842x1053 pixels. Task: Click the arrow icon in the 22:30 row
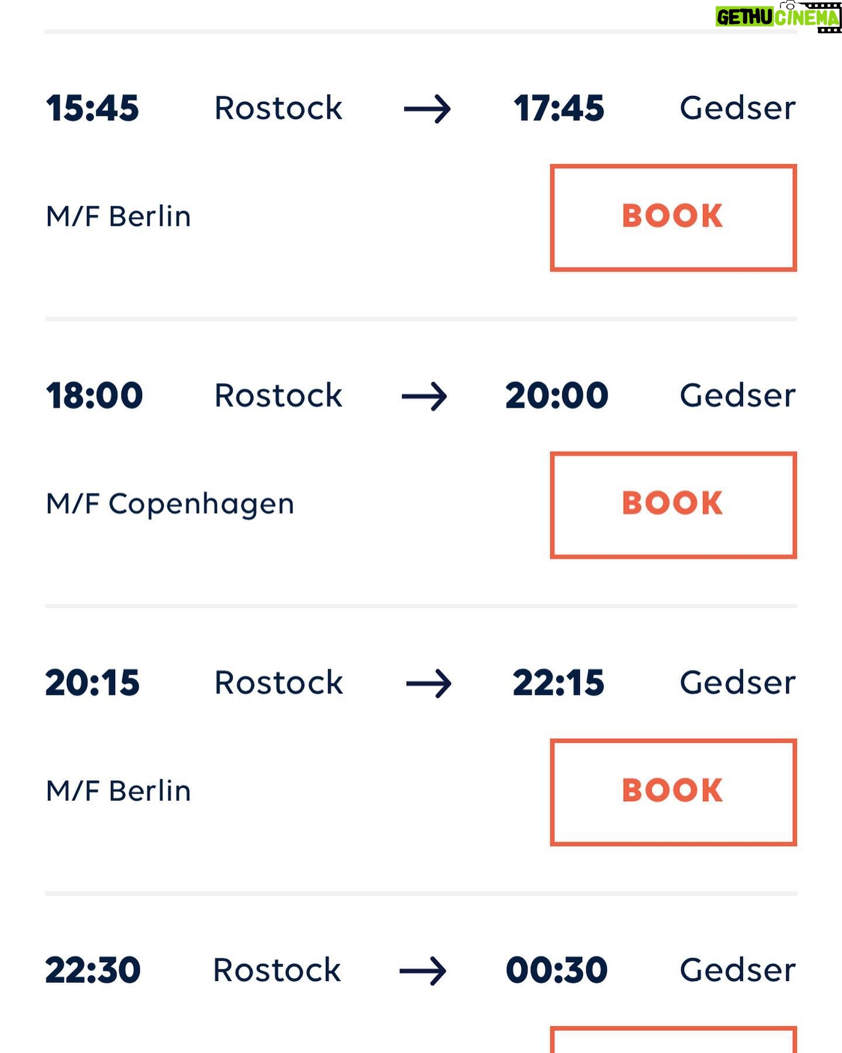423,971
